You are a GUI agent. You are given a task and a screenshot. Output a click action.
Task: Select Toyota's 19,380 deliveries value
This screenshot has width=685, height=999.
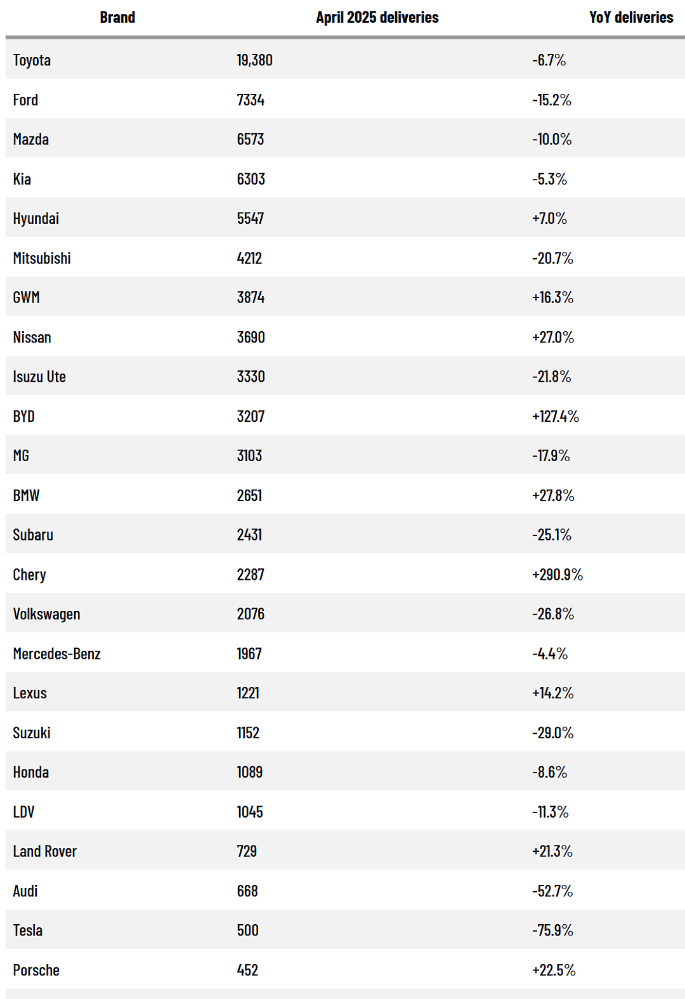coord(255,60)
